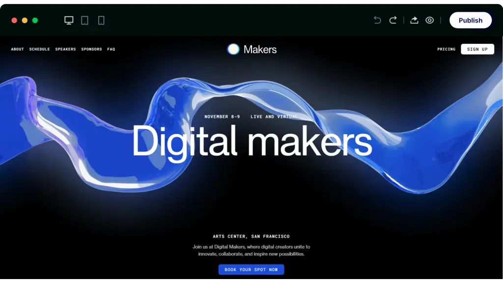Publish the website
This screenshot has height=283, width=503.
click(470, 20)
